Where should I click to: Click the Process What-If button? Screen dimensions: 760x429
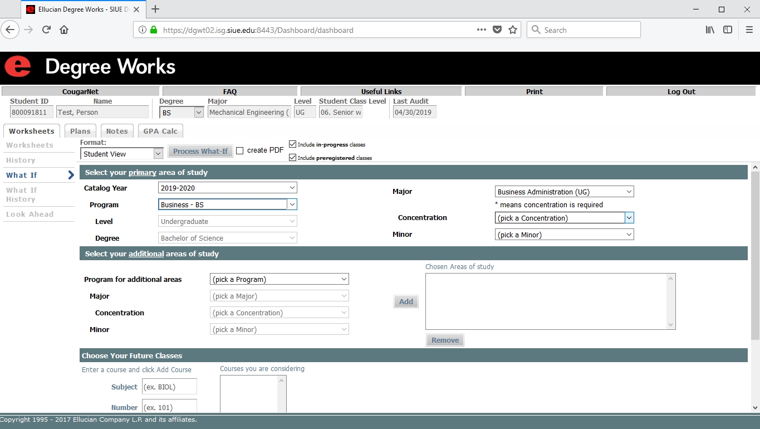tap(200, 152)
